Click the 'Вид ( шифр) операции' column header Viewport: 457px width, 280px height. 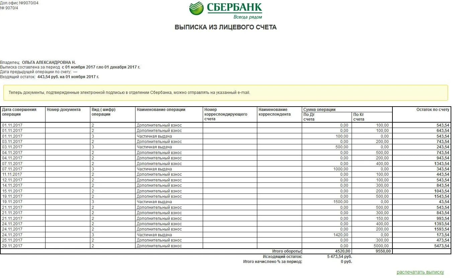click(x=113, y=114)
